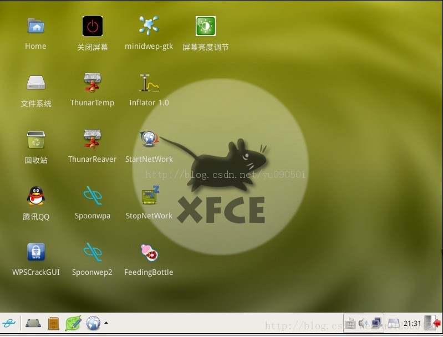The width and height of the screenshot is (443, 337).
Task: Expand the launcher arrow next to browser
Action: 106,323
